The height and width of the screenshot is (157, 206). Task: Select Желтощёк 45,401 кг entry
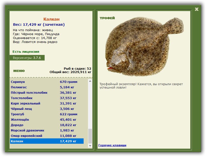click(x=47, y=120)
